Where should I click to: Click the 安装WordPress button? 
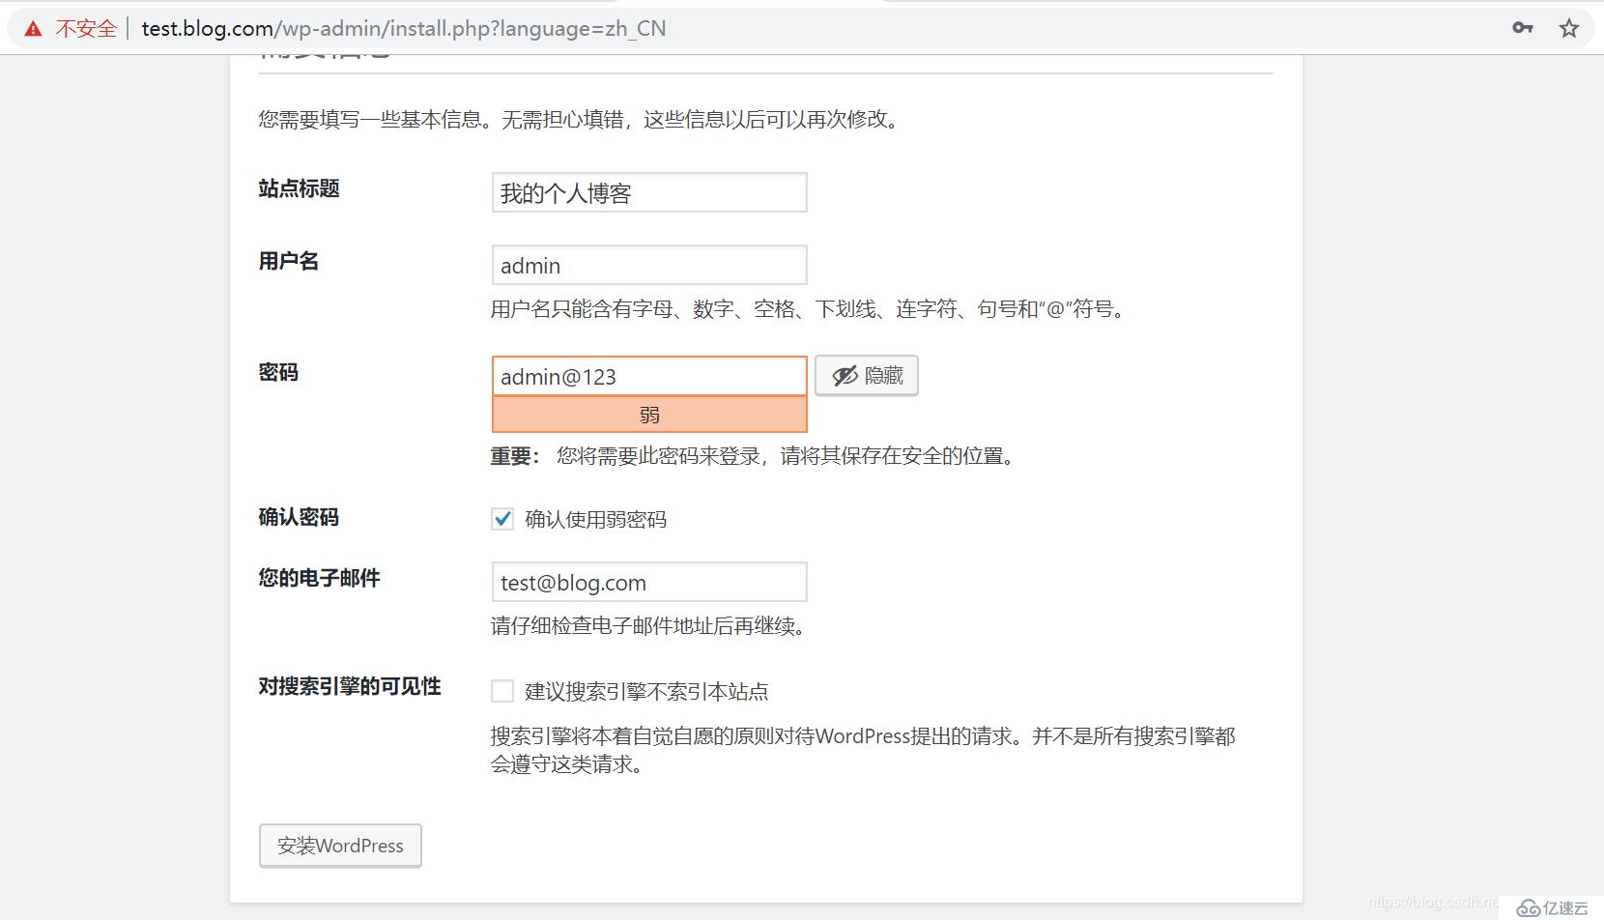coord(340,846)
